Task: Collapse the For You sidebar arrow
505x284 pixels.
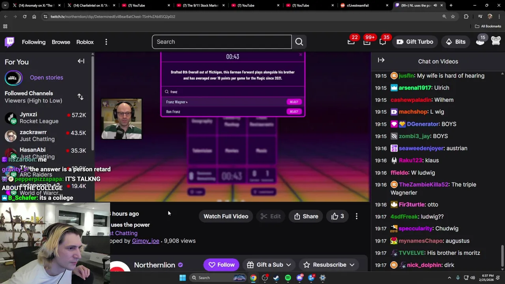Action: (81, 61)
